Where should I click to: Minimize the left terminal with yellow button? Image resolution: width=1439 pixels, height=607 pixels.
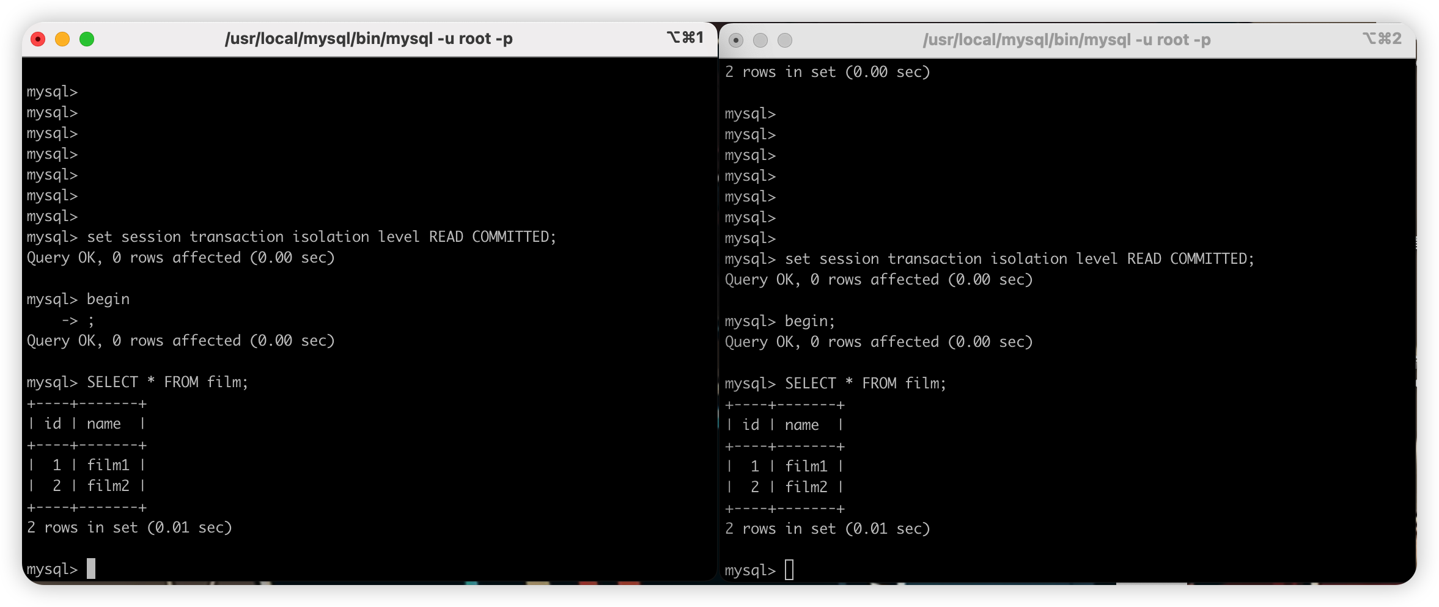point(62,39)
